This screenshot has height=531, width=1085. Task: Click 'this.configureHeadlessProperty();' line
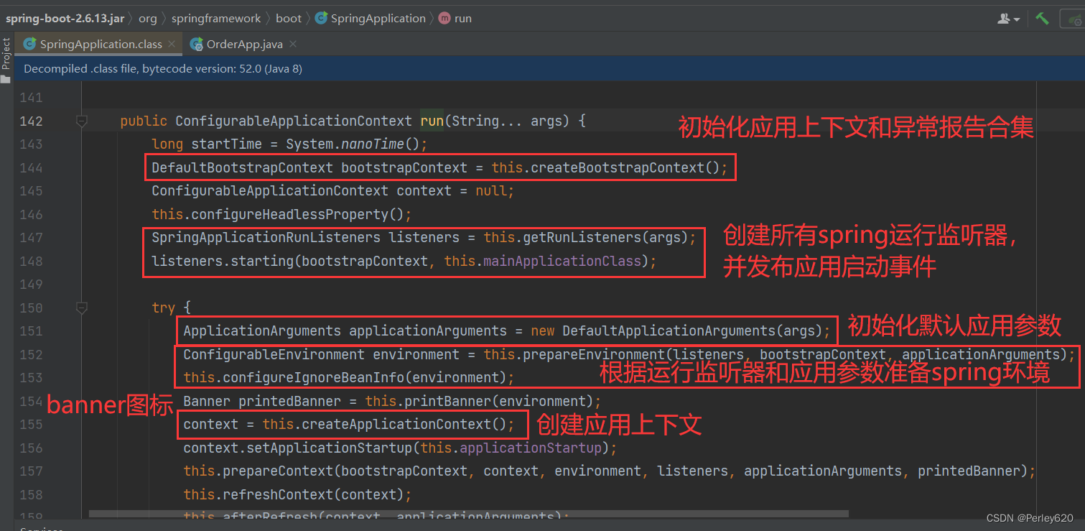[x=281, y=214]
